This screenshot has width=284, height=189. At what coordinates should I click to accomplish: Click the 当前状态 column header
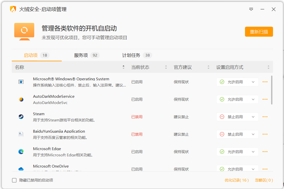tap(140, 67)
